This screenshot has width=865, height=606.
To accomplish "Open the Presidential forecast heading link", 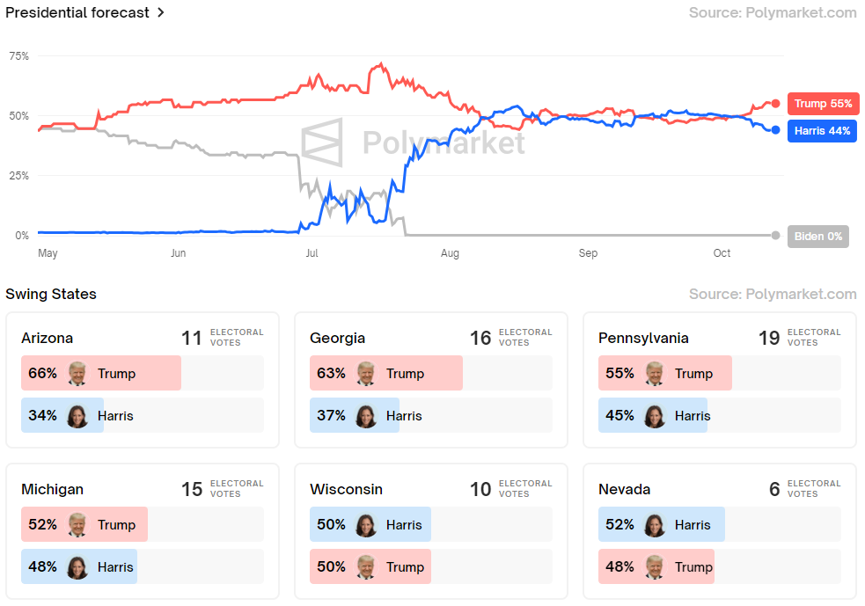I will pyautogui.click(x=77, y=13).
